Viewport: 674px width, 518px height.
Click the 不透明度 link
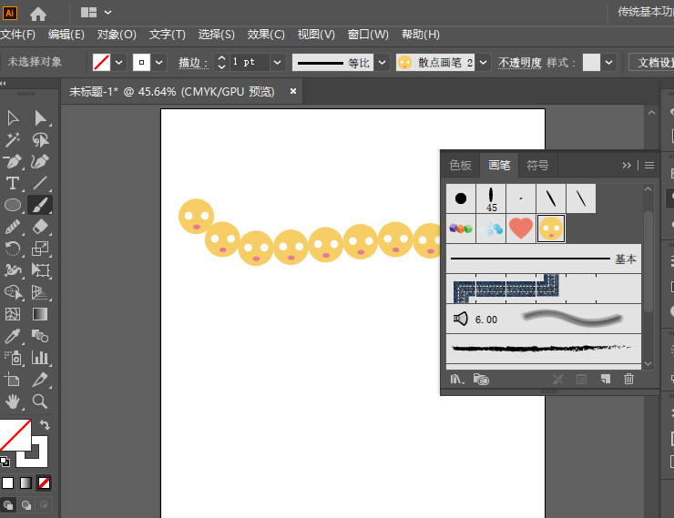point(520,63)
